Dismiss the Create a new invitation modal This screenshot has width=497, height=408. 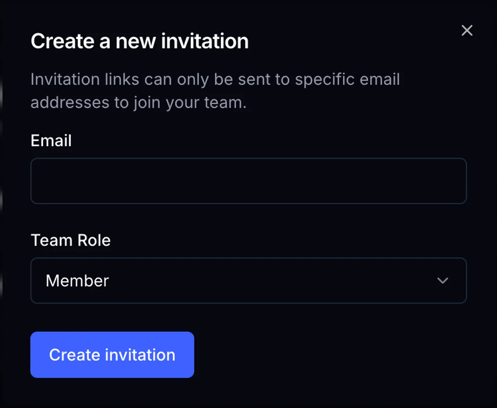click(x=467, y=30)
